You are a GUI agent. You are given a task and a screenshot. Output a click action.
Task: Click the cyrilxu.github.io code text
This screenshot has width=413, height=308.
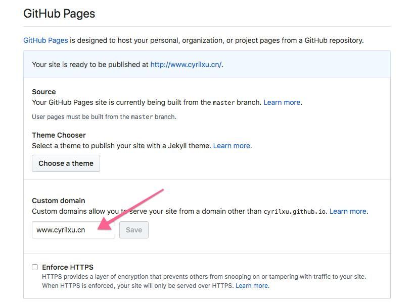click(295, 212)
